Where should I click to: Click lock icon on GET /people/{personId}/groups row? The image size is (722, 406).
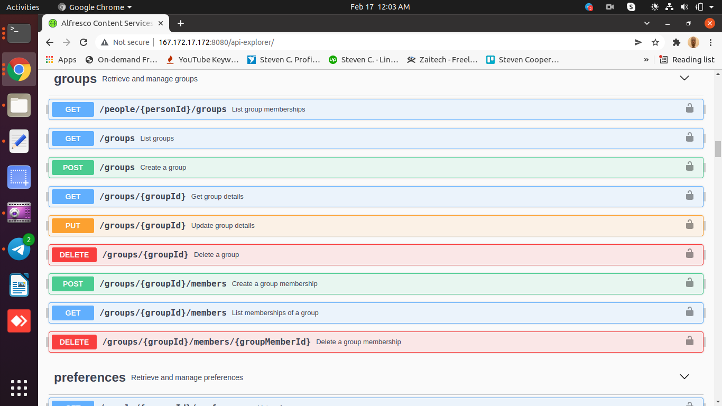[689, 108]
